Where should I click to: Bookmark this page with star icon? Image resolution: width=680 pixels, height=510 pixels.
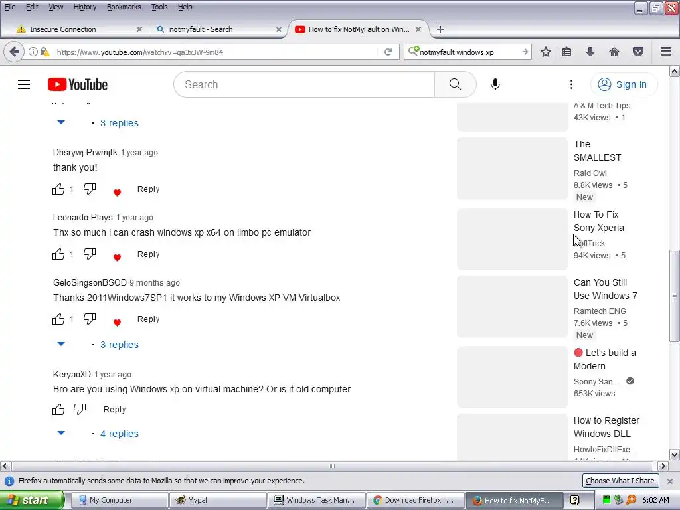coord(546,52)
